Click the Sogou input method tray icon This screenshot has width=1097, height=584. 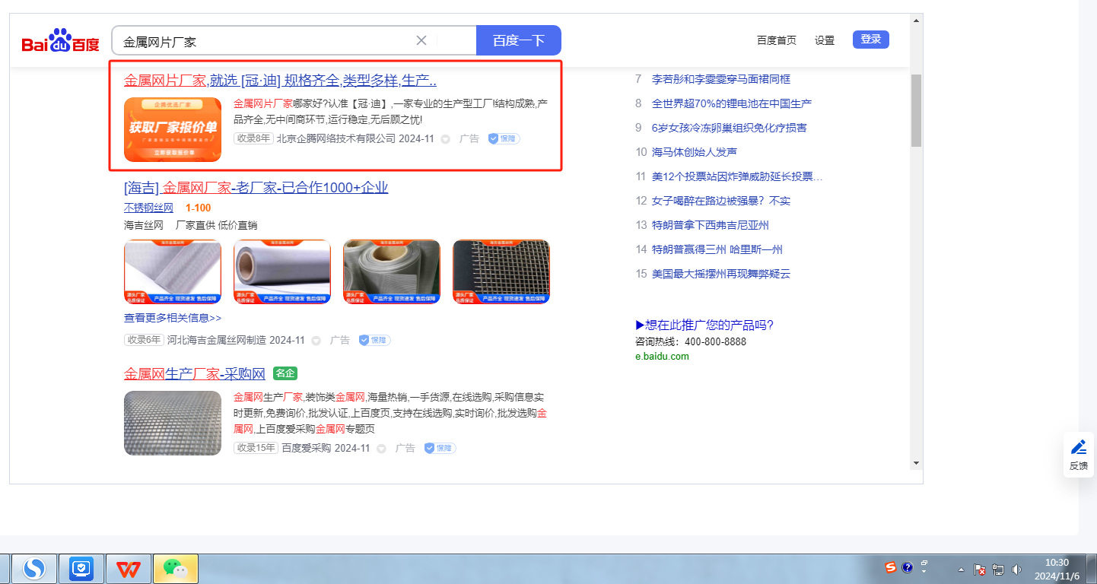click(891, 567)
